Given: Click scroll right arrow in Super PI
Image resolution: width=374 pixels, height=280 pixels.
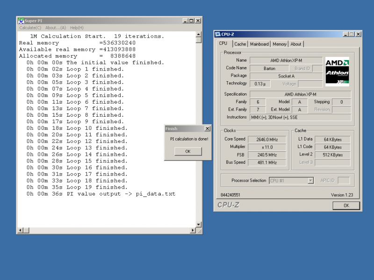Looking at the screenshot, I should coord(193,230).
